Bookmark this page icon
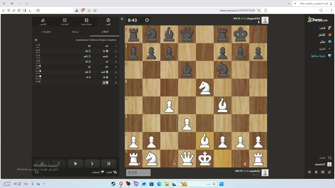Screen dimensions: 335x188 pos(266,10)
